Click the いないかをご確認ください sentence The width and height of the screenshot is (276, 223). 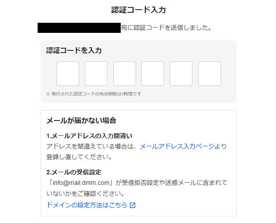tap(86, 194)
